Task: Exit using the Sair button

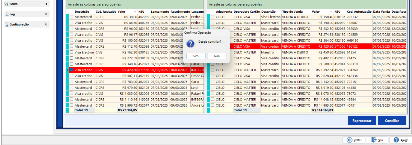Action: (377, 140)
